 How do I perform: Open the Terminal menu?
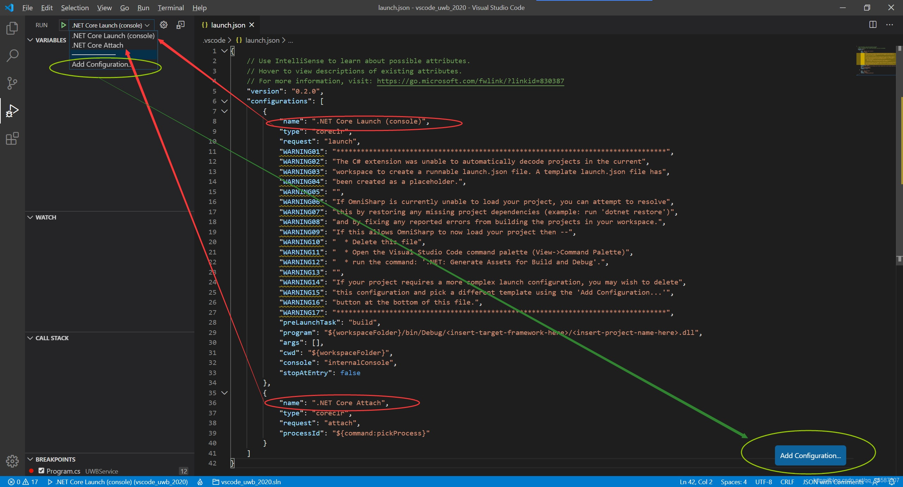[170, 7]
